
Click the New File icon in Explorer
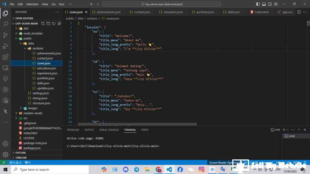(x=43, y=23)
